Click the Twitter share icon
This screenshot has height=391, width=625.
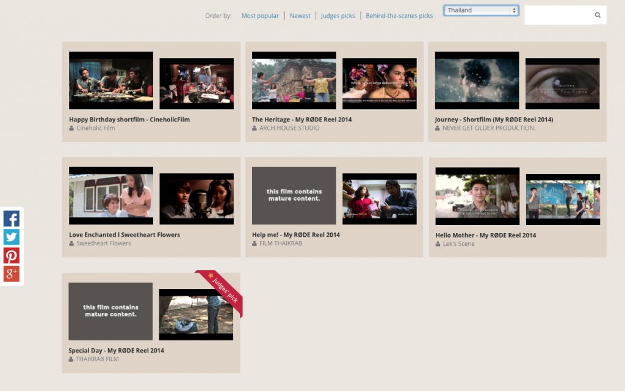click(x=11, y=237)
